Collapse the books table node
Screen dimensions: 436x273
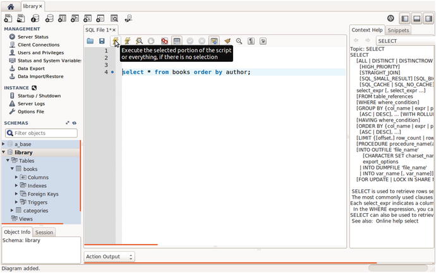pyautogui.click(x=12, y=169)
